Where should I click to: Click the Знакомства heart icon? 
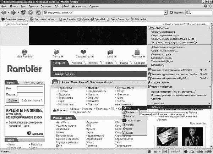(83, 52)
